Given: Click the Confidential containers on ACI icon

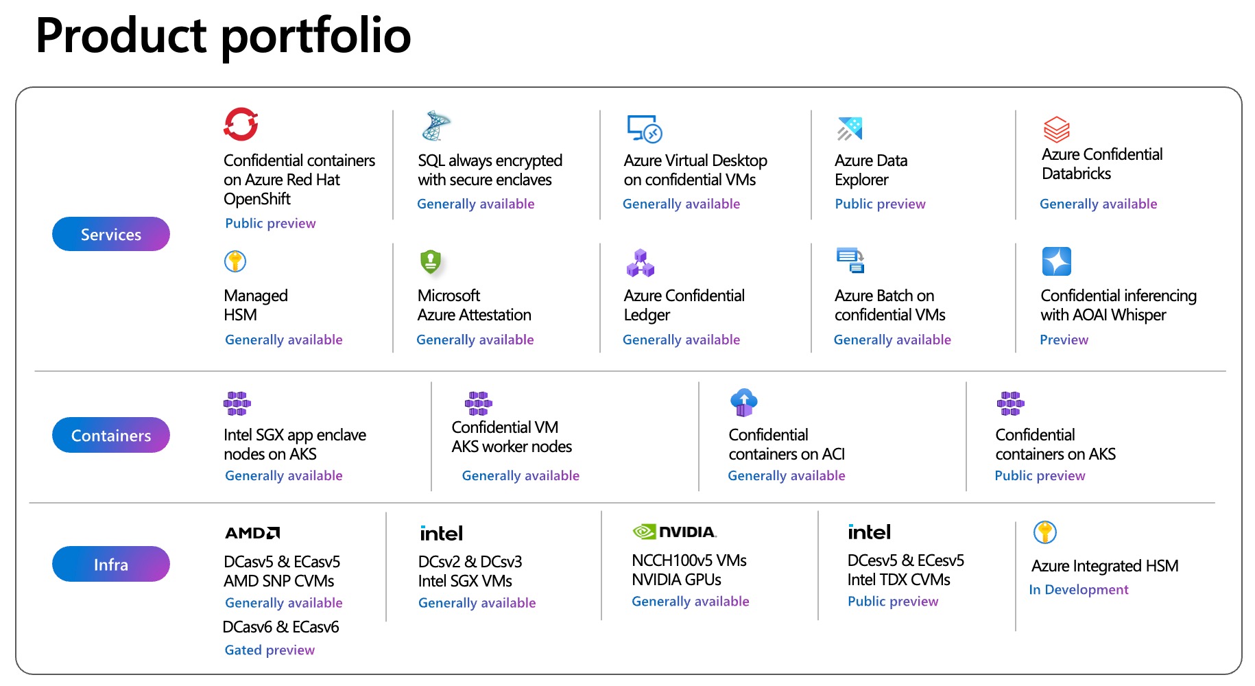Looking at the screenshot, I should click(x=744, y=402).
